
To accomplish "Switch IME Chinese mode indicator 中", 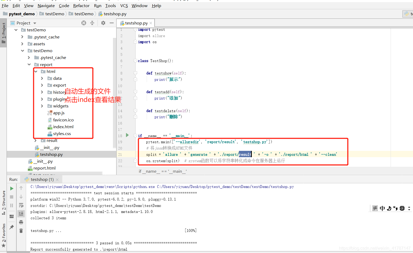I will (382, 208).
